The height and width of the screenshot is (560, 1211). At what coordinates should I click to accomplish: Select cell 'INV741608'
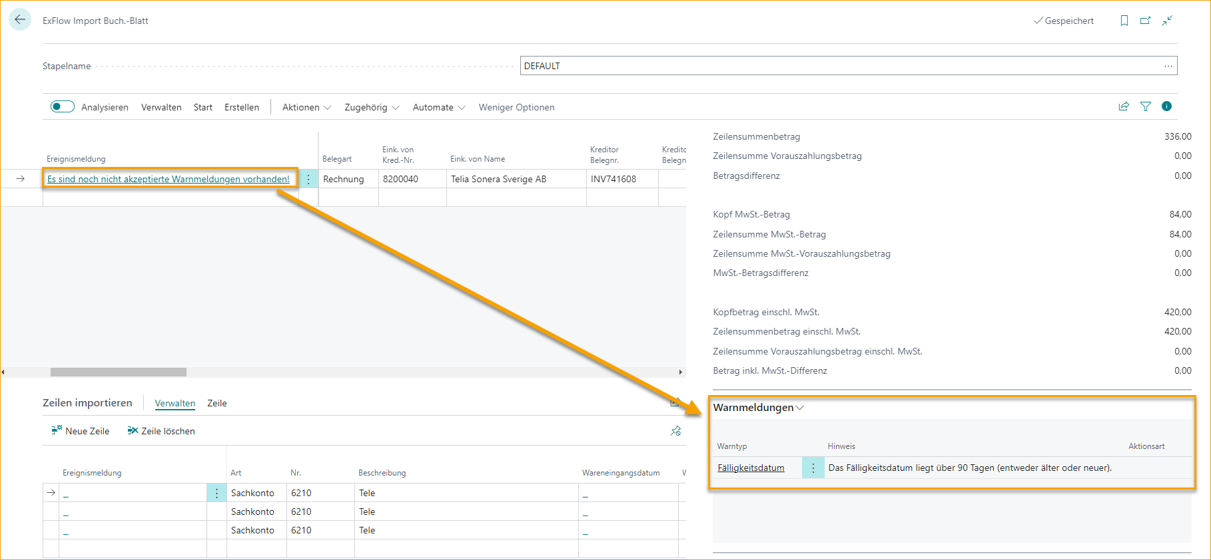coord(622,179)
